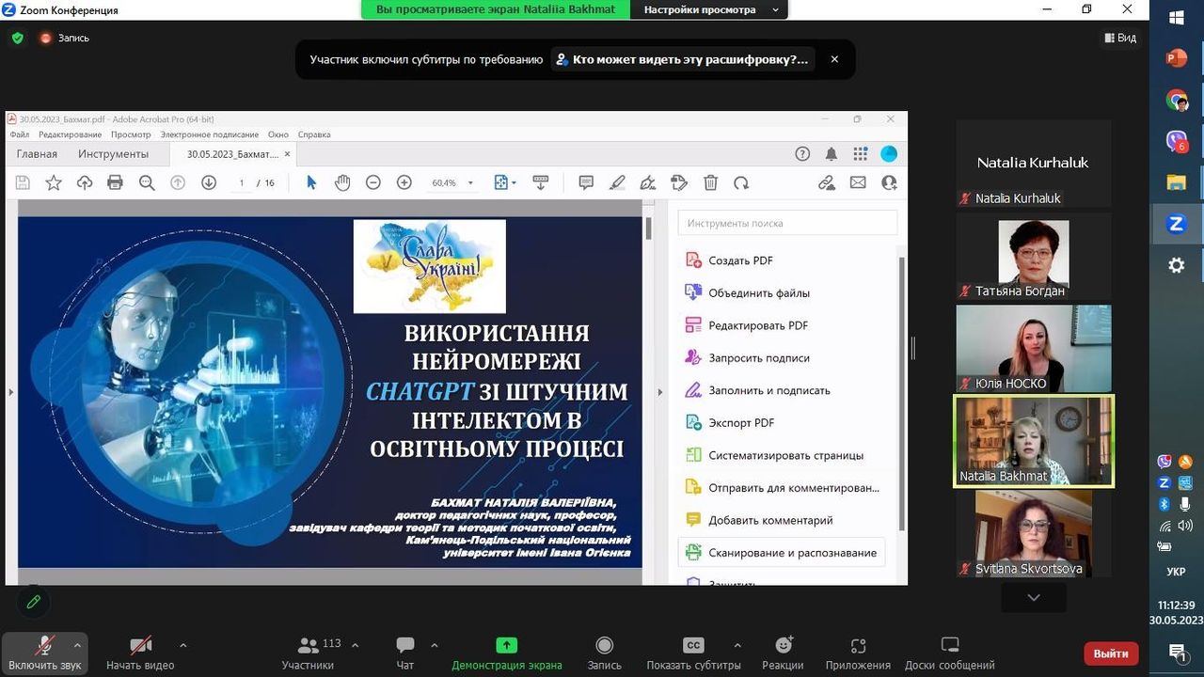Open Доски сообщений whiteboards

(x=950, y=653)
